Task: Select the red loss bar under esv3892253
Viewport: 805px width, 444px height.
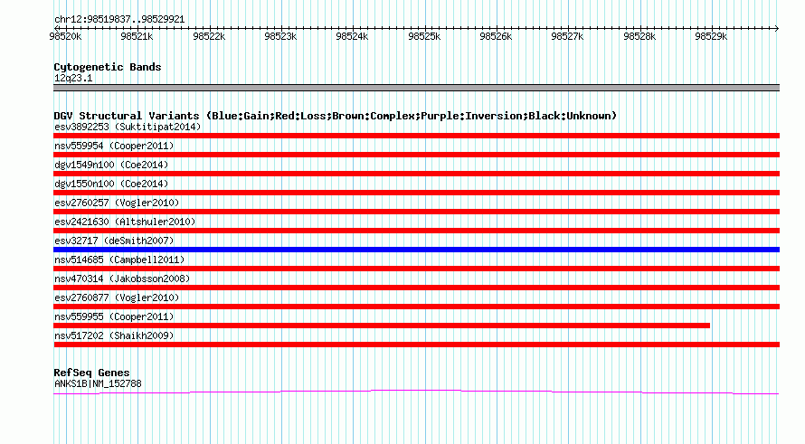Action: pyautogui.click(x=416, y=136)
